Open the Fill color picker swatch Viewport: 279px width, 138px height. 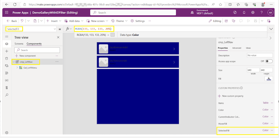[269, 78]
